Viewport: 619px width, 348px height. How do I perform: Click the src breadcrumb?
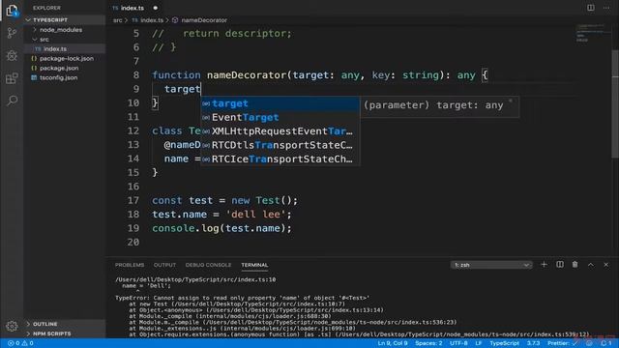click(118, 20)
